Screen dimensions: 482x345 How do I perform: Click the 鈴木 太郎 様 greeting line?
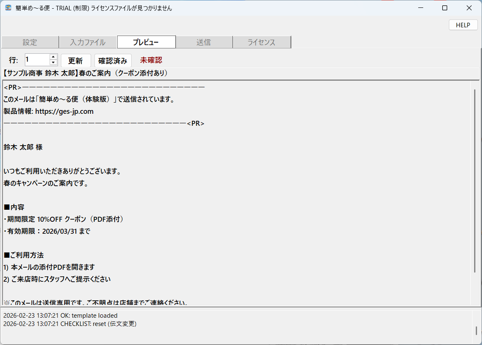[23, 147]
